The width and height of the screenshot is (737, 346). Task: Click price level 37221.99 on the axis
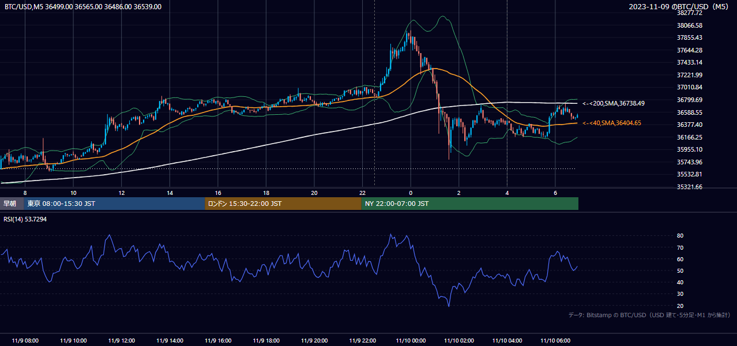tap(689, 75)
